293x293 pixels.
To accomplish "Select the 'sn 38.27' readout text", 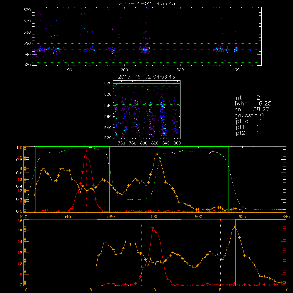I will click(252, 109).
